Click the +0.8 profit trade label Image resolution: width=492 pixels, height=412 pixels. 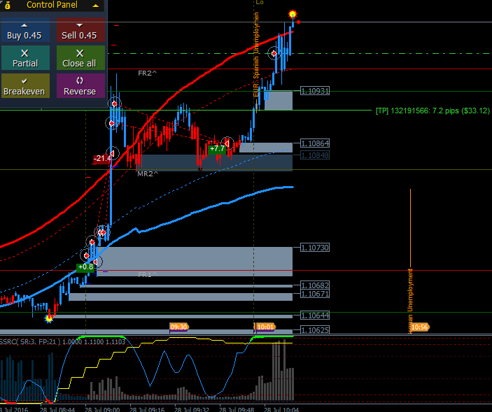85,267
